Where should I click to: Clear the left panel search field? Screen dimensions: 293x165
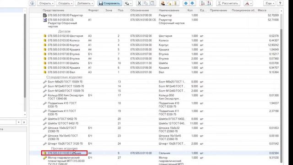pos(24,122)
